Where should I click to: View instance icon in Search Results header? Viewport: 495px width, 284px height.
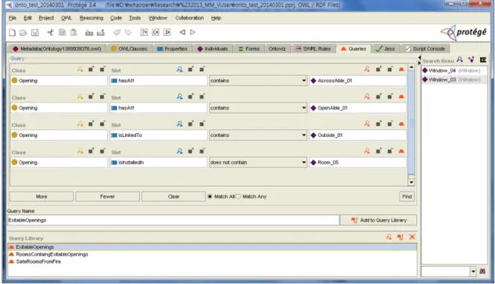pyautogui.click(x=460, y=59)
